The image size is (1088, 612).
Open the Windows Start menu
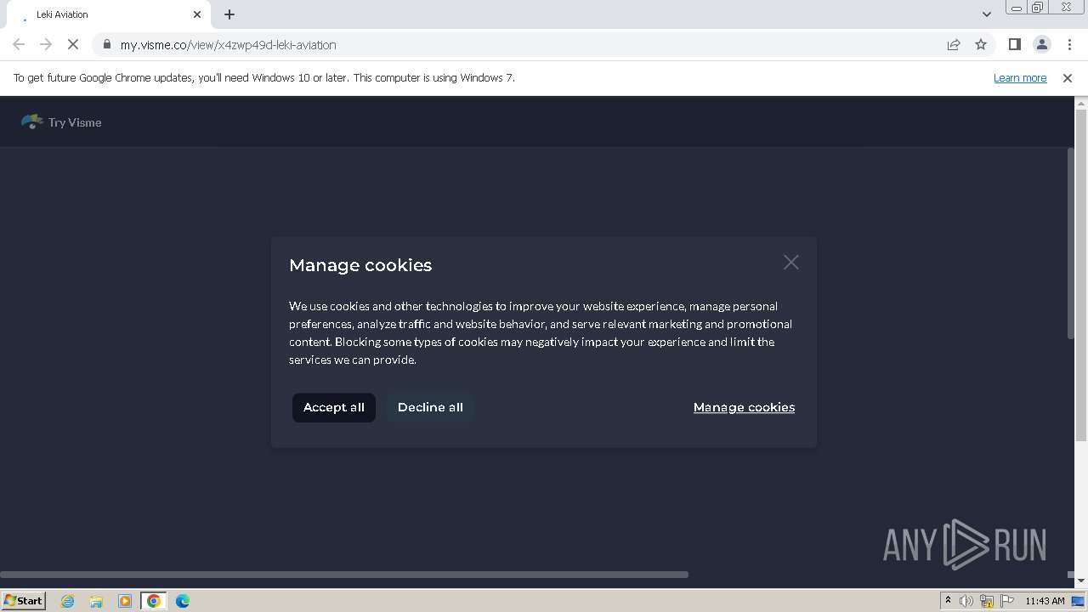click(24, 601)
